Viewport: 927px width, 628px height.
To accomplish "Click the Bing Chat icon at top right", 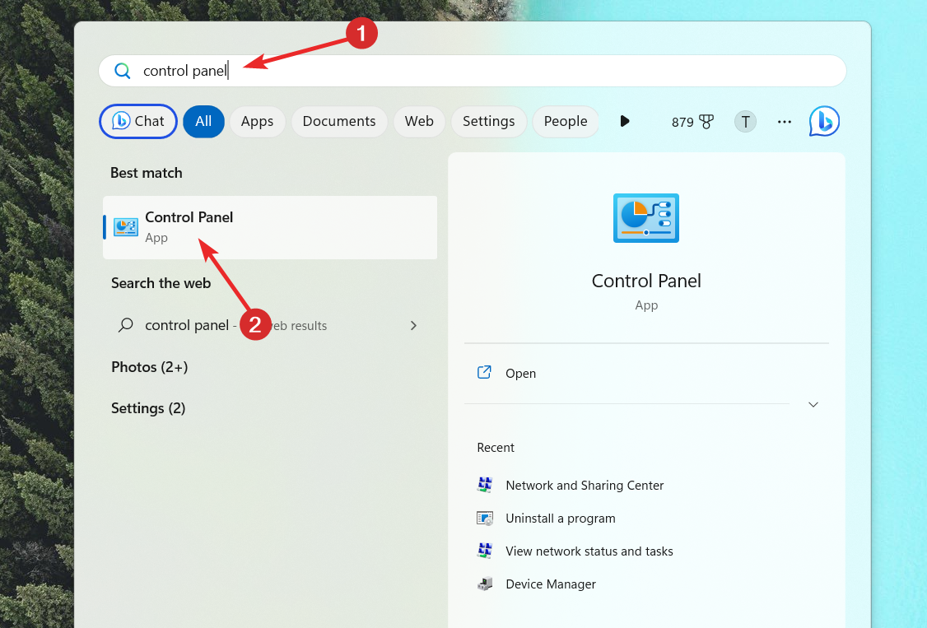I will 824,122.
